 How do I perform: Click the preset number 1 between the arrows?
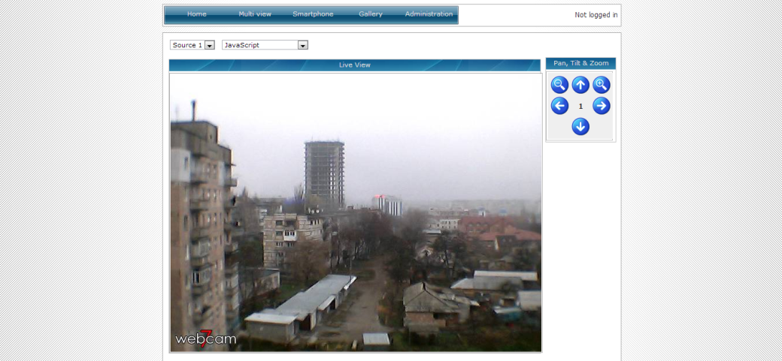pos(580,107)
